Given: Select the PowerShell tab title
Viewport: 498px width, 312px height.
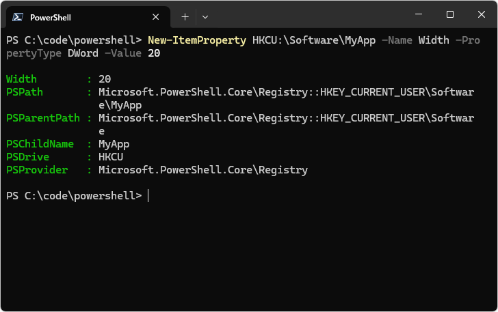Looking at the screenshot, I should [51, 18].
